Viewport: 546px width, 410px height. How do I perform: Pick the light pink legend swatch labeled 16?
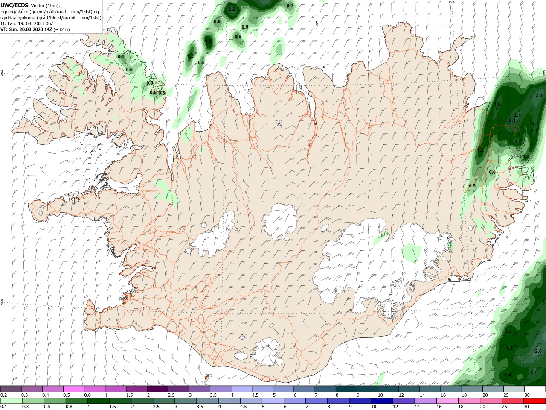pos(447,401)
